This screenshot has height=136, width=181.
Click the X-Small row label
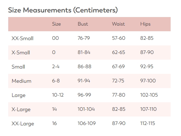point(21,53)
